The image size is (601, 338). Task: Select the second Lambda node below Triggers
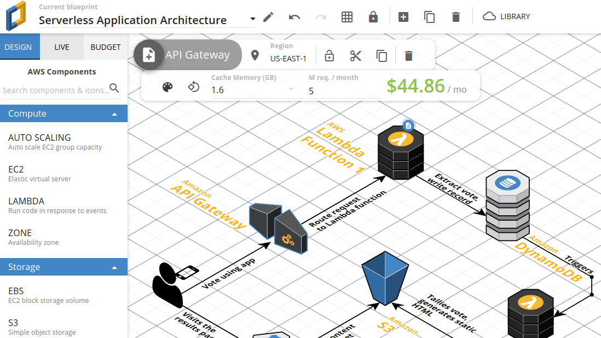point(530,313)
